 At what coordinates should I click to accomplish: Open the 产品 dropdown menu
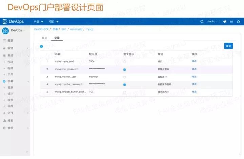tap(38, 21)
